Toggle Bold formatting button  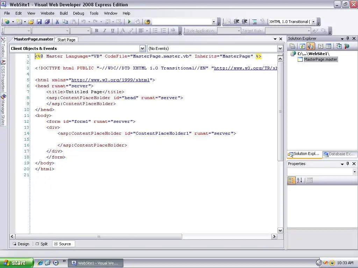96,31
